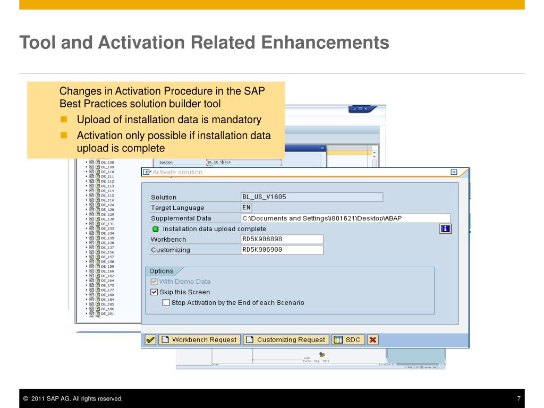Click the Solution field BL_US_V1605
This screenshot has height=408, width=544.
click(312, 197)
